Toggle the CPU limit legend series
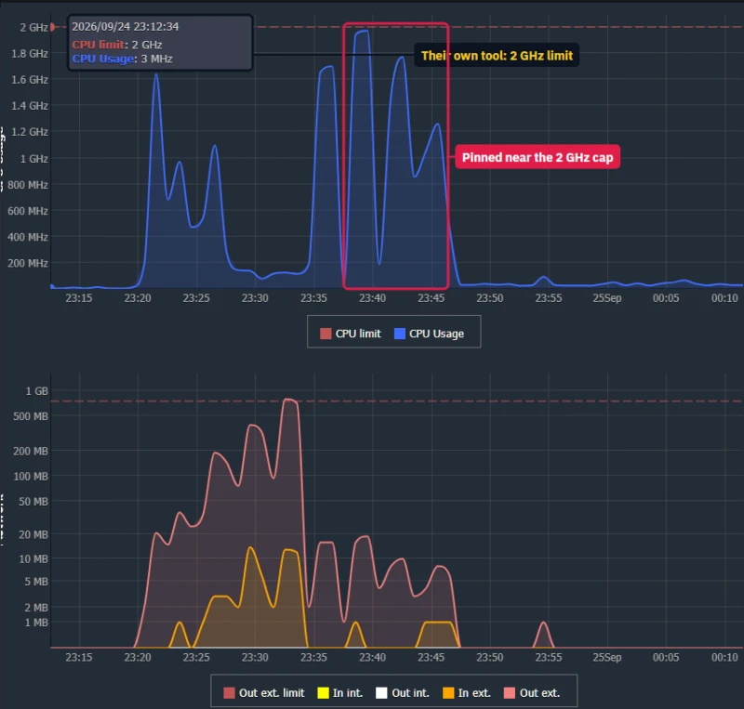 (351, 334)
